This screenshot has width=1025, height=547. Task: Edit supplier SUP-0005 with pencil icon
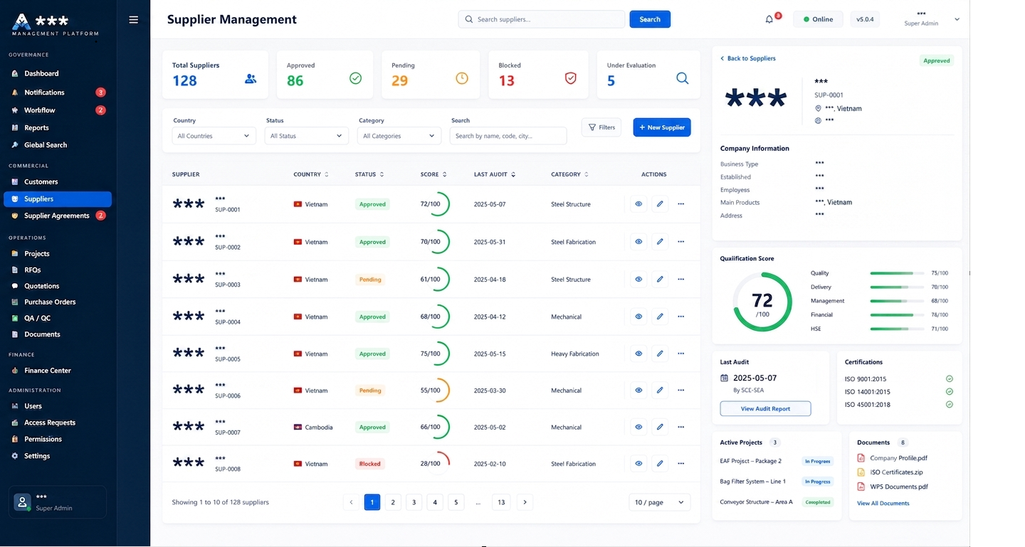coord(660,354)
